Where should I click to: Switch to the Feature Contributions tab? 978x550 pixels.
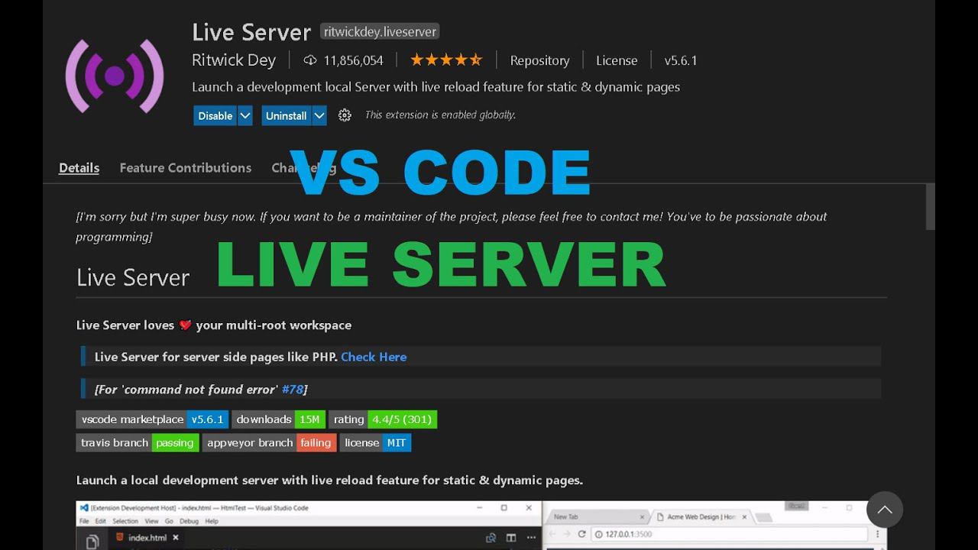coord(186,168)
